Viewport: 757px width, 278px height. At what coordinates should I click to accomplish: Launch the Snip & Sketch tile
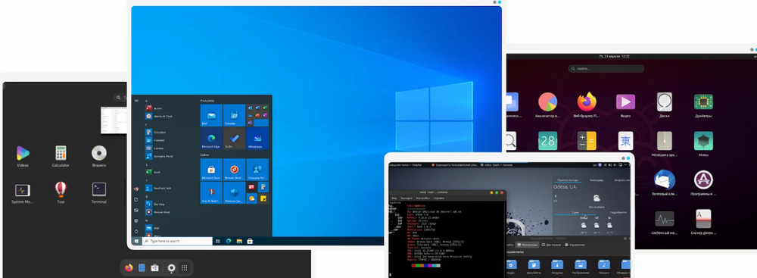click(x=211, y=193)
